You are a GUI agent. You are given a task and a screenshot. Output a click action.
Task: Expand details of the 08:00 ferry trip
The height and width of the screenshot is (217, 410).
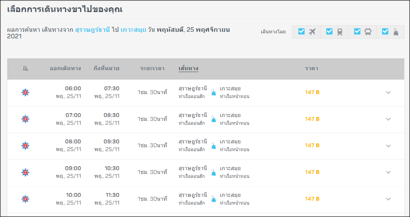click(x=388, y=146)
